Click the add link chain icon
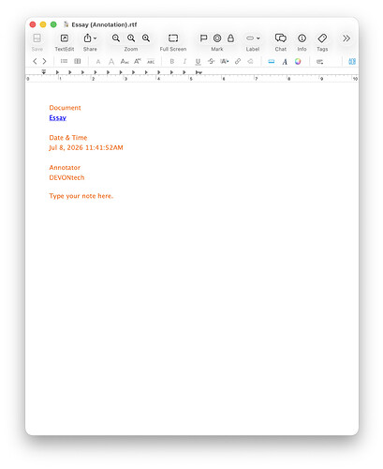The height and width of the screenshot is (469, 383). pos(238,61)
